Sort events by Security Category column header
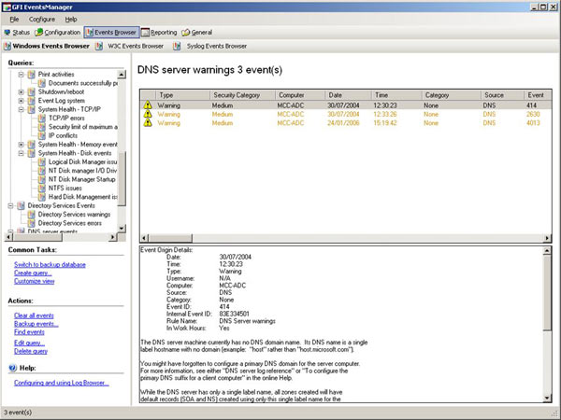 [242, 95]
